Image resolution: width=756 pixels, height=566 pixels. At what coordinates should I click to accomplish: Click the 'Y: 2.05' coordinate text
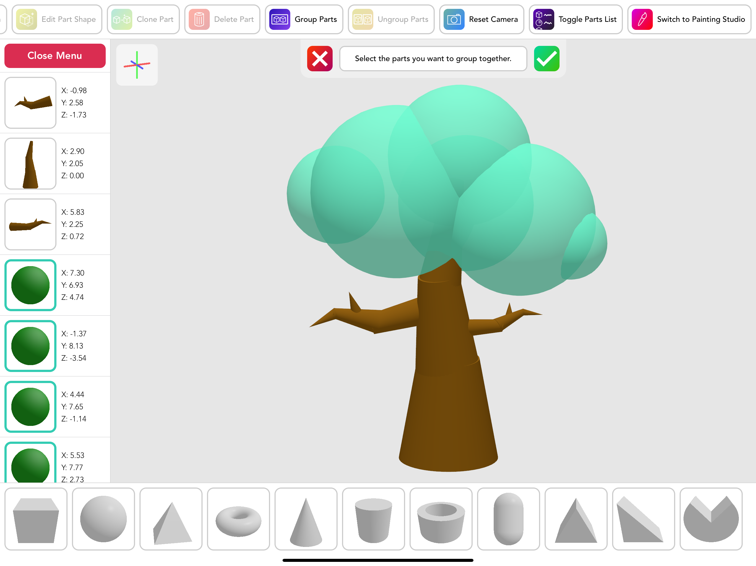72,164
